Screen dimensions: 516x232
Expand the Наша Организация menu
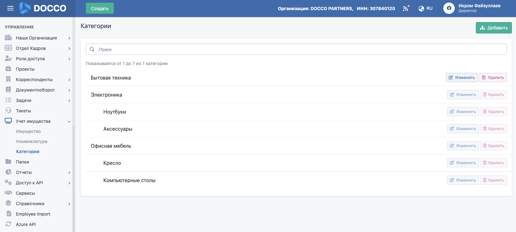pos(69,38)
